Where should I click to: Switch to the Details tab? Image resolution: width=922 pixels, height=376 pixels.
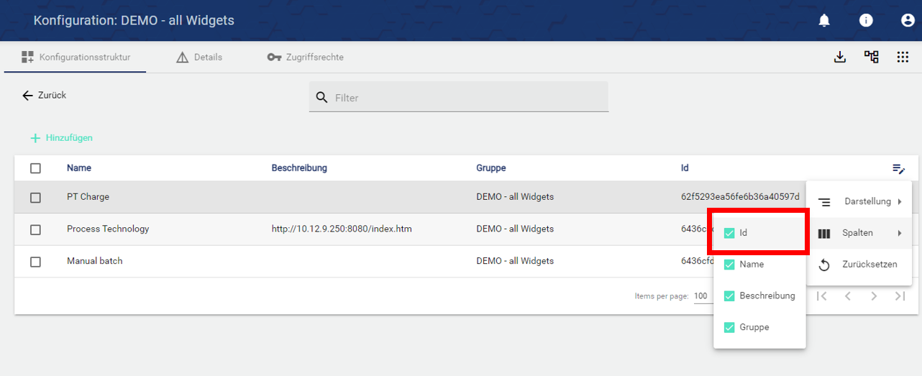[x=200, y=58]
